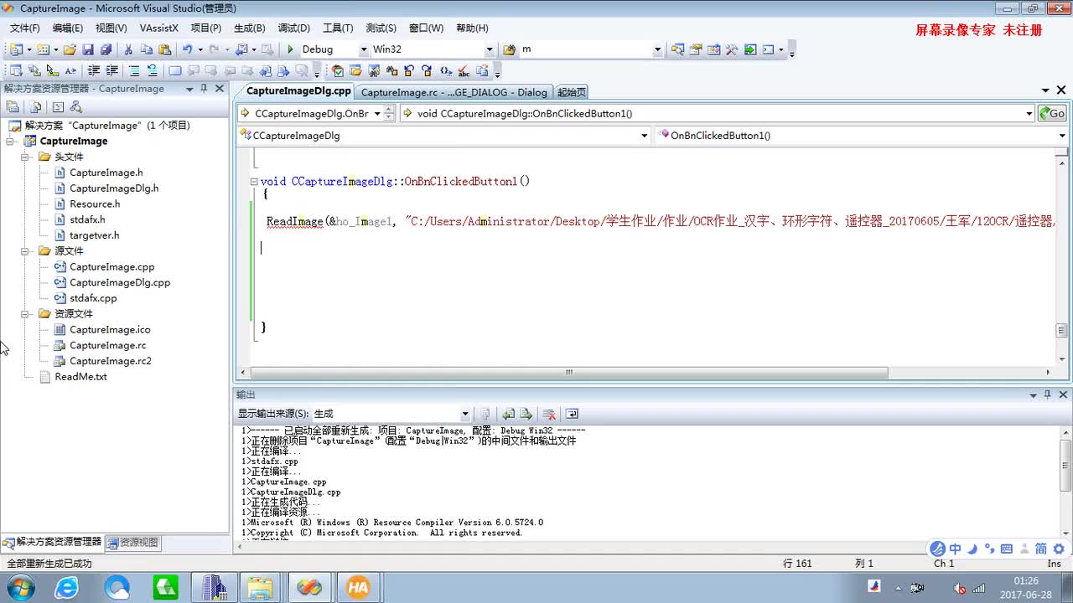Open the 调试(D) debug menu
This screenshot has height=603, width=1073.
293,28
